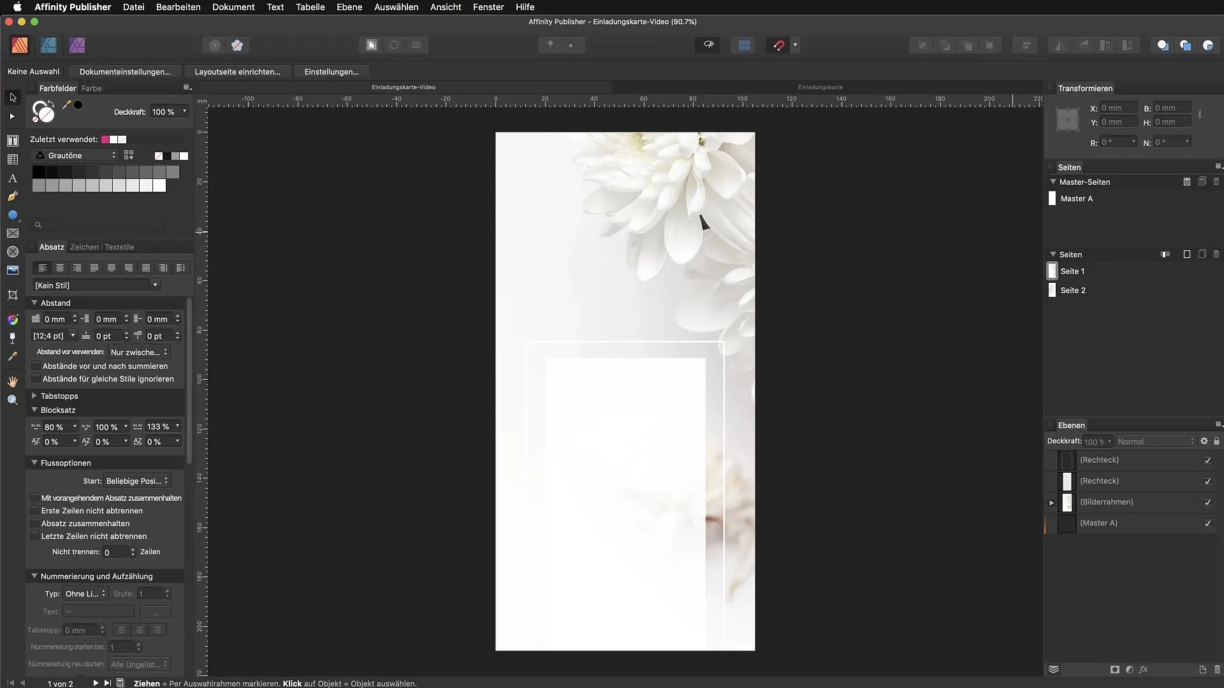Pick the black swatch in Grautöne
Image resolution: width=1224 pixels, height=688 pixels.
coord(38,172)
